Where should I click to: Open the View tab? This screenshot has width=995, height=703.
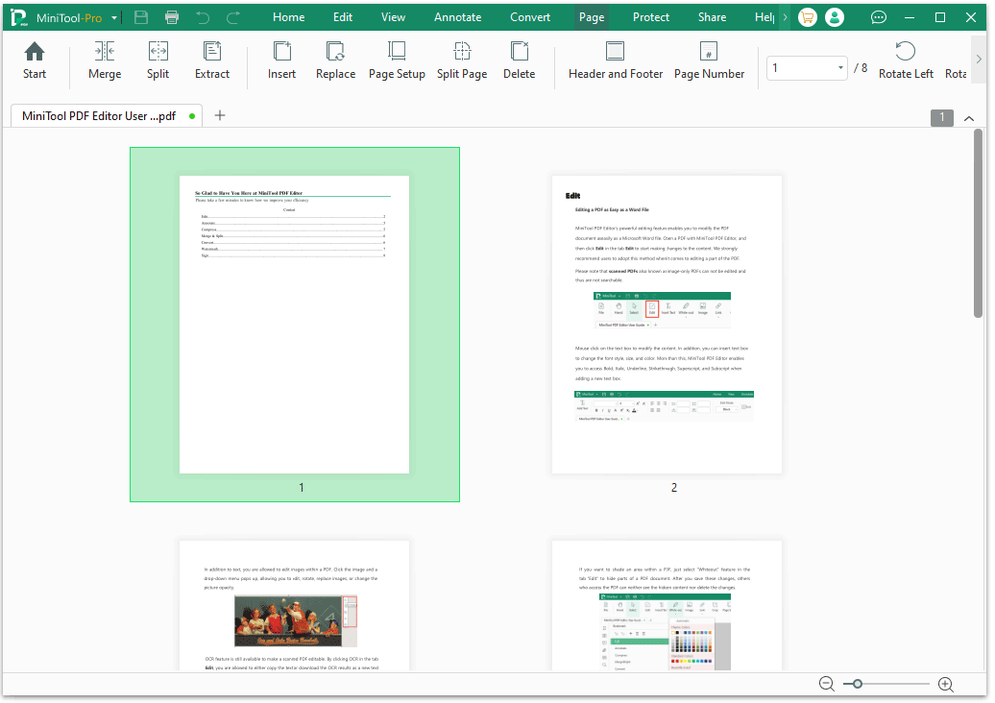coord(393,17)
